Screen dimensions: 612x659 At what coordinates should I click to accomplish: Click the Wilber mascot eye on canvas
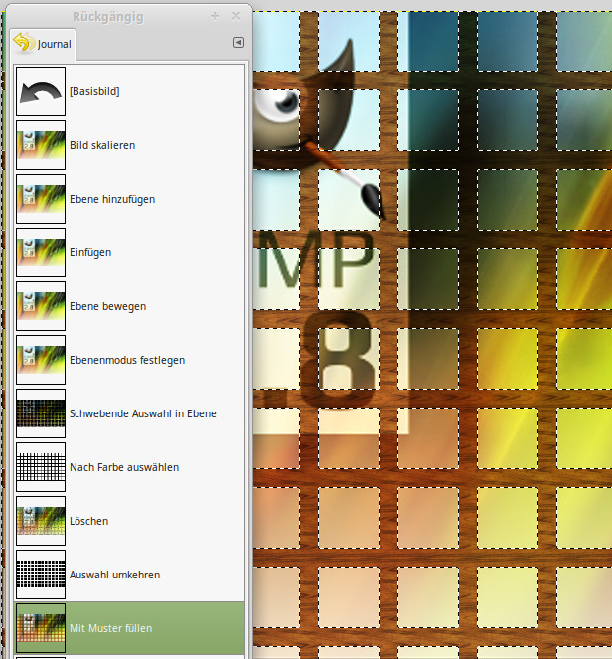(282, 103)
